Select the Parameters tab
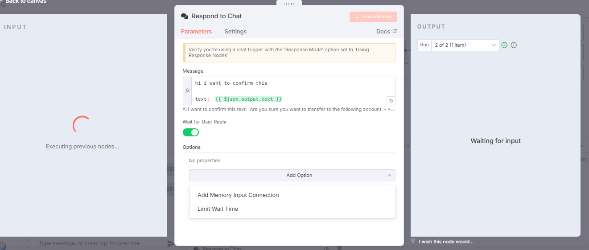Viewport: 589px width, 250px height. [x=196, y=32]
